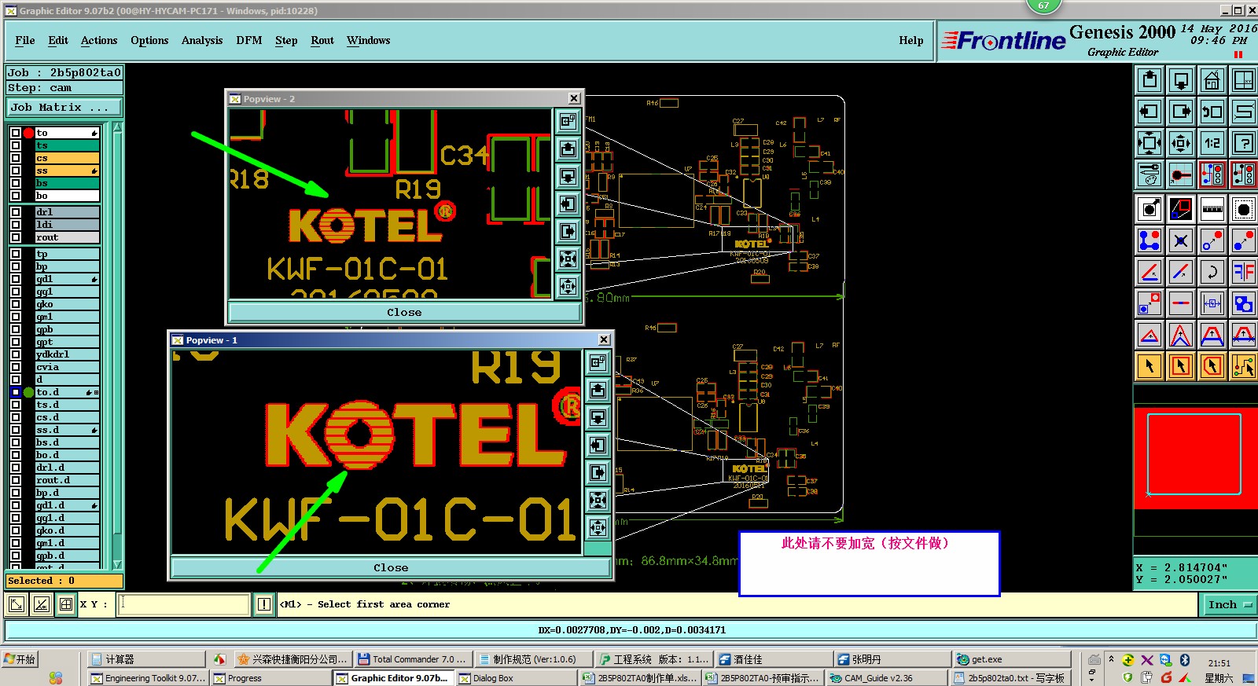Toggle the checkbox for layer cvia

(16, 367)
